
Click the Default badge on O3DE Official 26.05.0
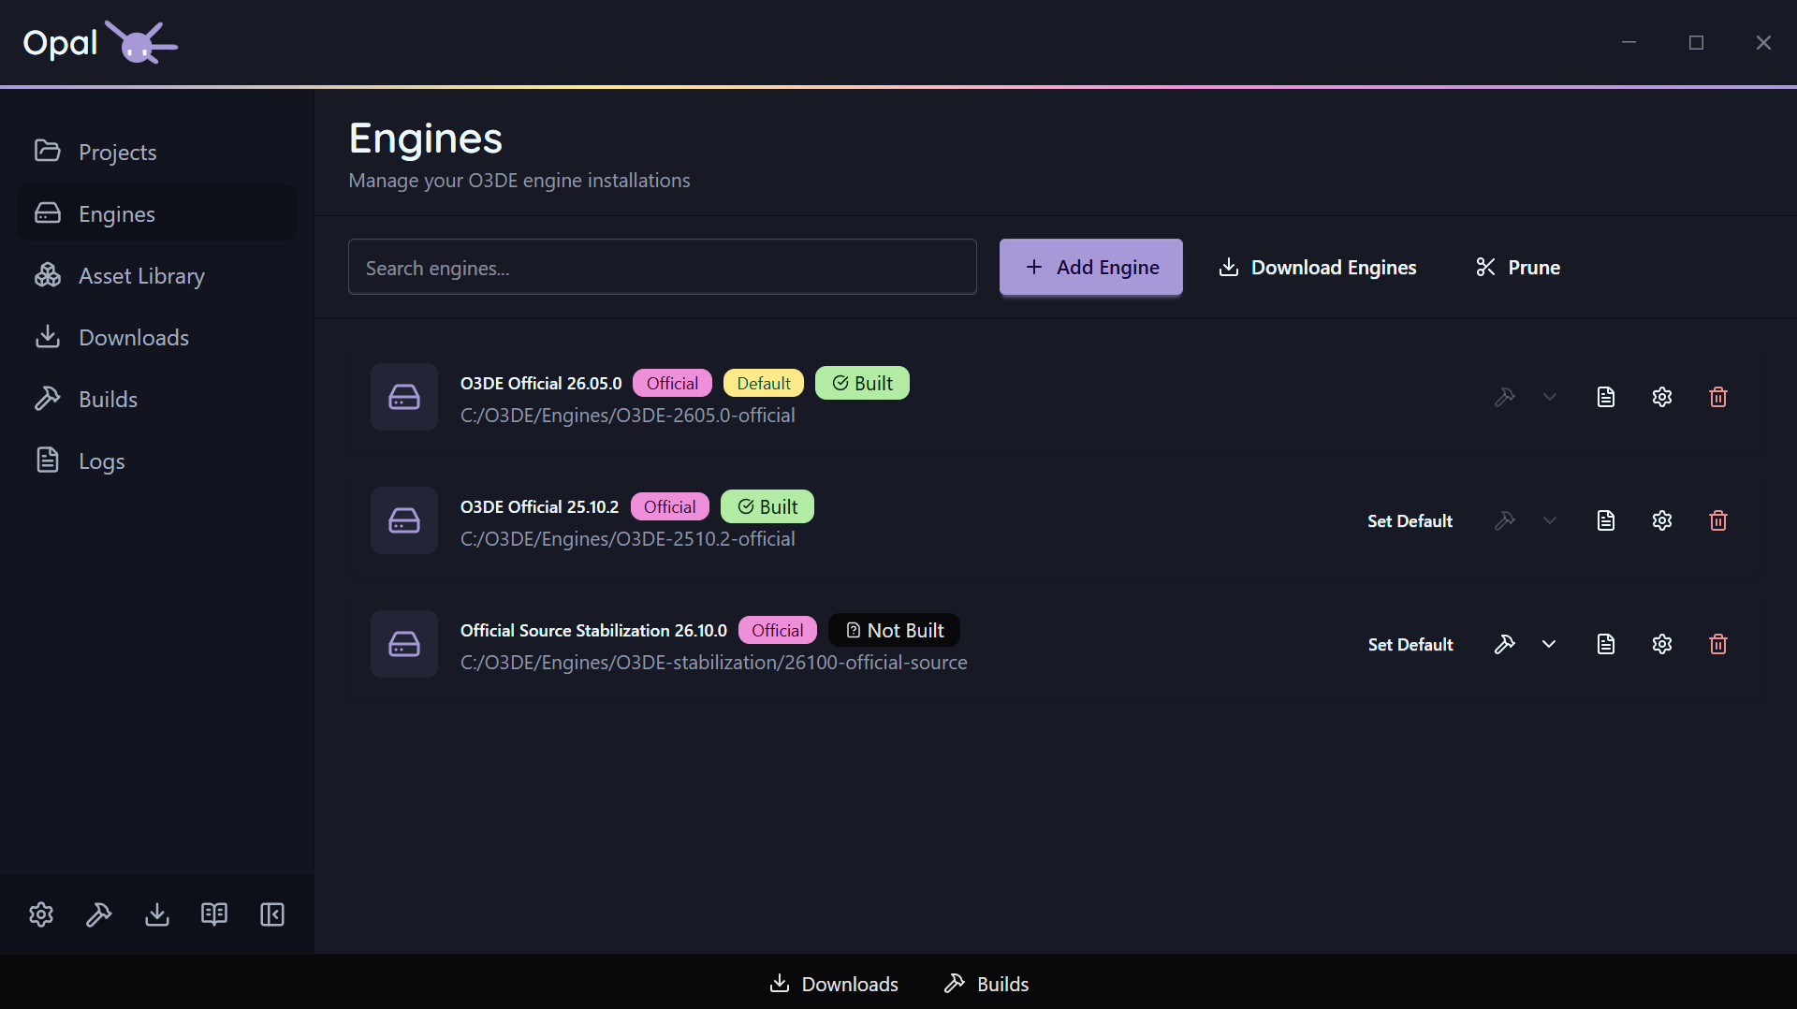[764, 383]
